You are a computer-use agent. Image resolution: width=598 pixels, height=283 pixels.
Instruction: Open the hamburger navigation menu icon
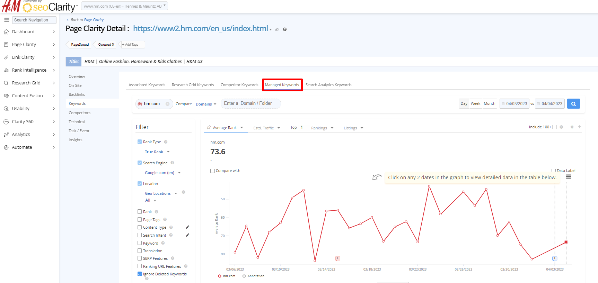tap(7, 20)
